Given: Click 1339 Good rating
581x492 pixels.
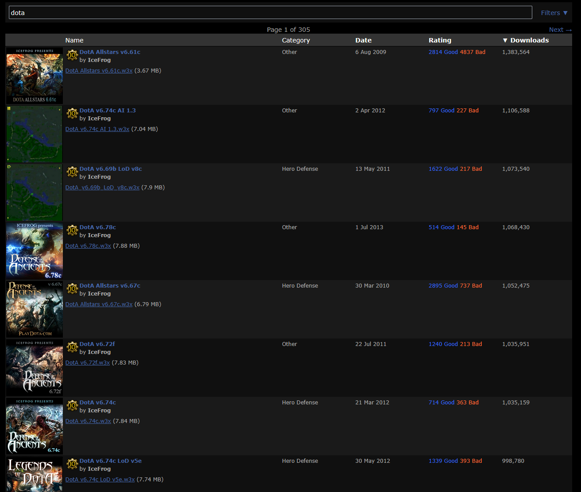Looking at the screenshot, I should [443, 461].
